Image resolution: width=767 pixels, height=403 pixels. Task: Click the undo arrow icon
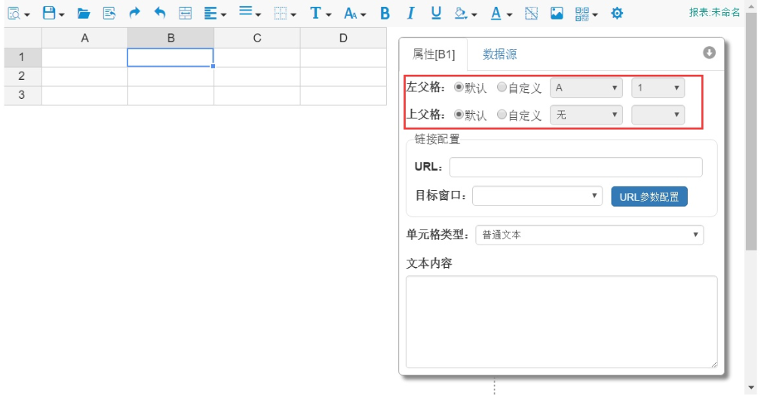tap(159, 13)
